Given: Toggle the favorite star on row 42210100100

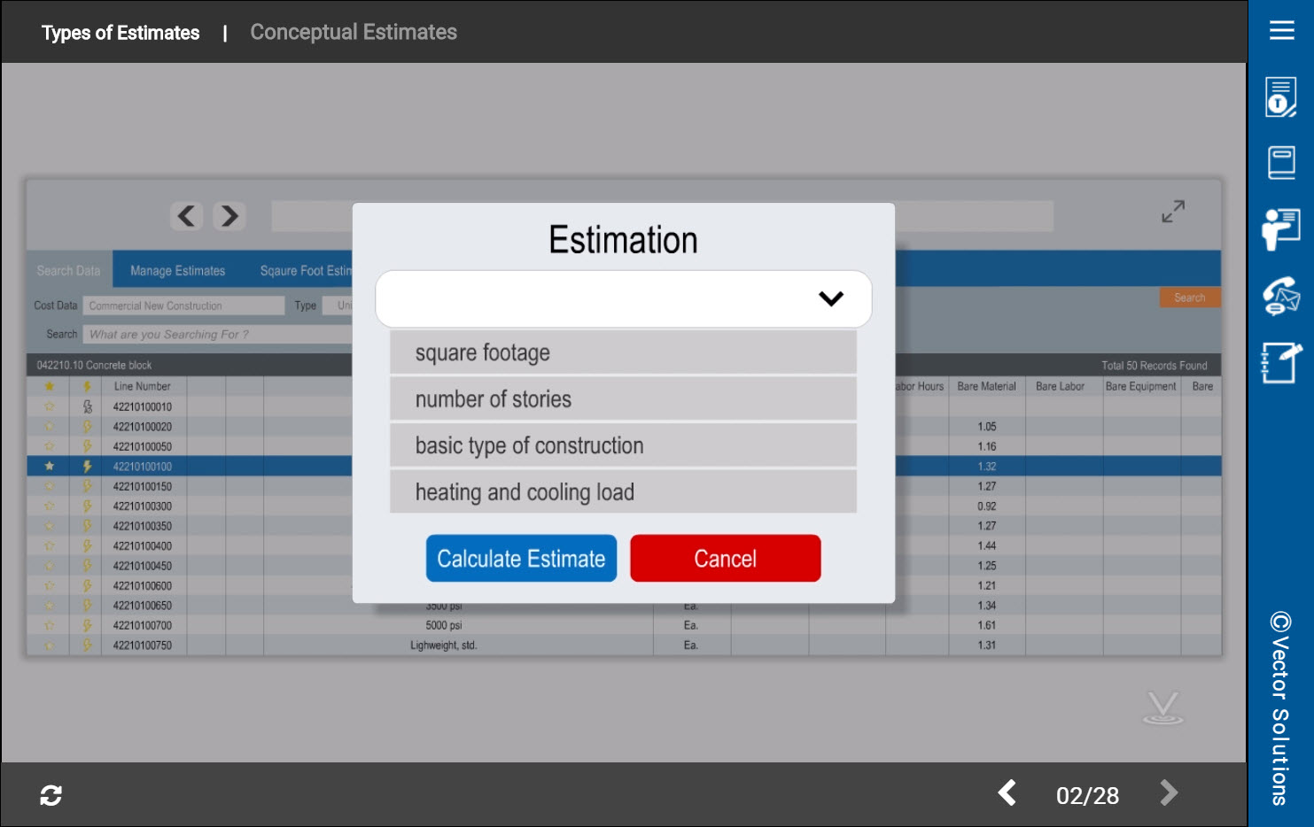Looking at the screenshot, I should click(x=50, y=467).
